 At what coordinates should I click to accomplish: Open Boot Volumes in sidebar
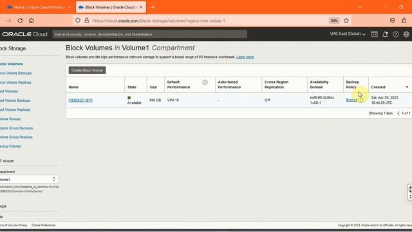(x=8, y=92)
